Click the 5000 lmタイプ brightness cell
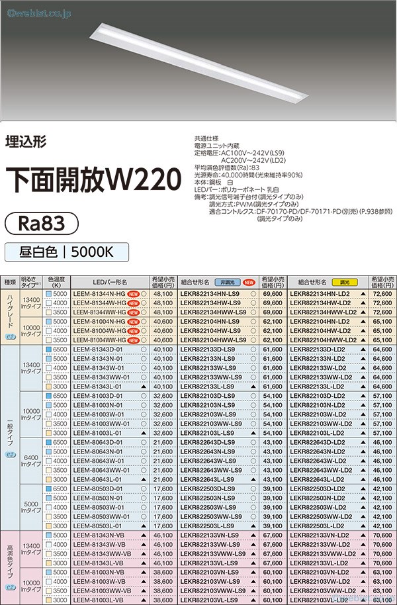Image resolution: width=397 pixels, height=605 pixels. (x=31, y=507)
